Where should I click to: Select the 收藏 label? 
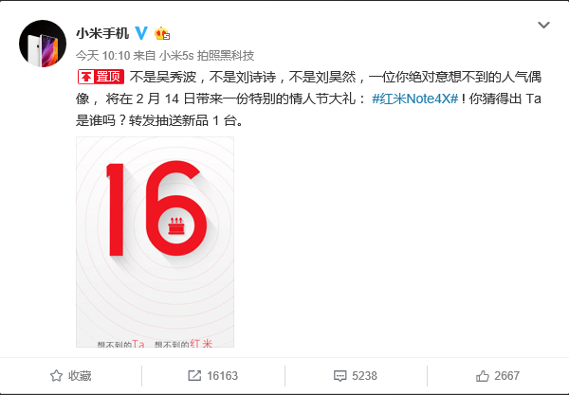pyautogui.click(x=80, y=376)
